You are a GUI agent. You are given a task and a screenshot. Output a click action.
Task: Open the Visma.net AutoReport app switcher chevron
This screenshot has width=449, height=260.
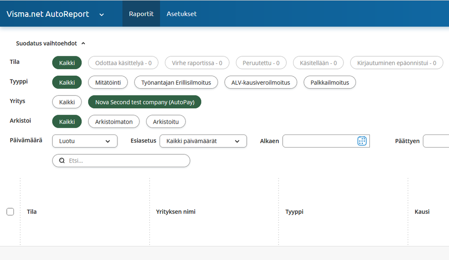(102, 15)
